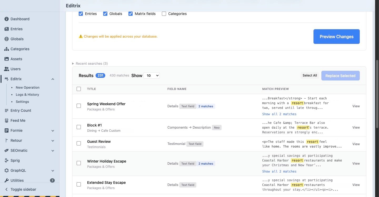Image resolution: width=379 pixels, height=197 pixels.
Task: Open the Winter Holiday Escape entry title
Action: [107, 161]
